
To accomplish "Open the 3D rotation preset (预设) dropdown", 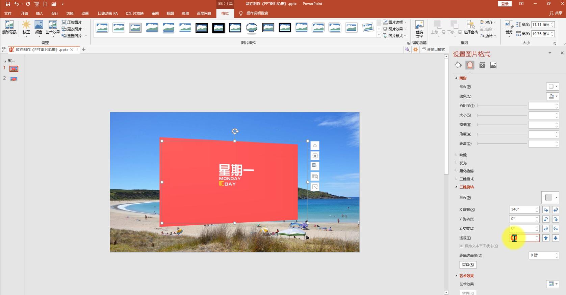I will (x=550, y=198).
